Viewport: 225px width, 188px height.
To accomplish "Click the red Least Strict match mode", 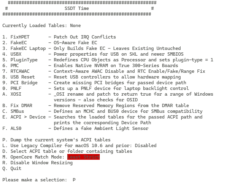I will click(x=84, y=157).
